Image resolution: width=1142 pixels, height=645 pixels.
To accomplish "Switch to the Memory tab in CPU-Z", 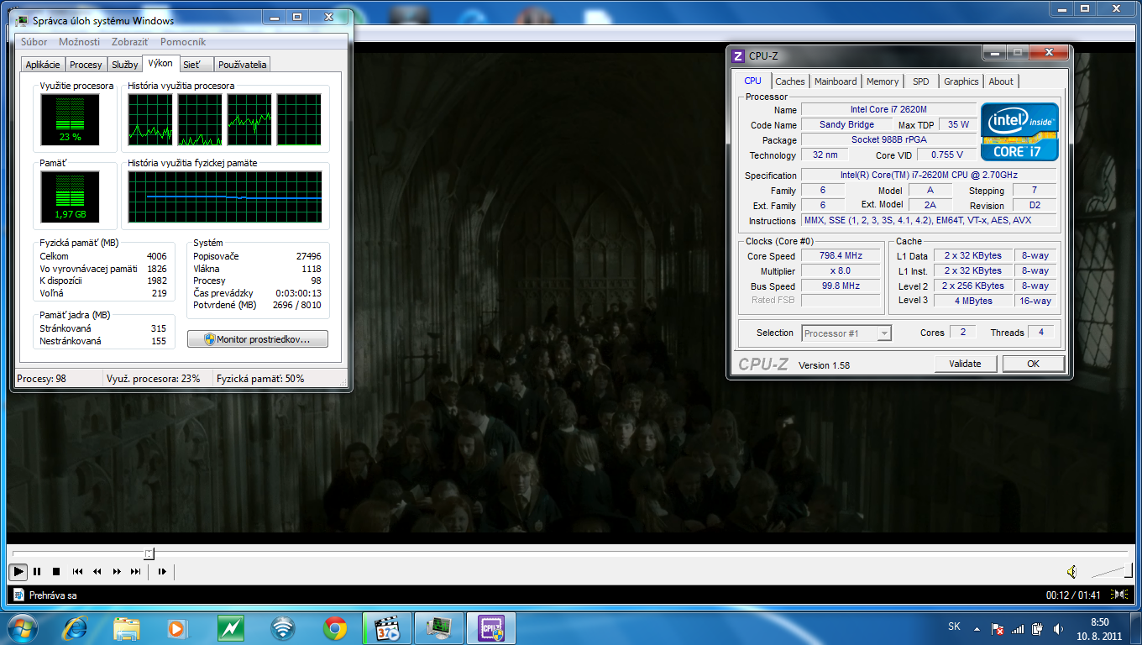I will (883, 81).
